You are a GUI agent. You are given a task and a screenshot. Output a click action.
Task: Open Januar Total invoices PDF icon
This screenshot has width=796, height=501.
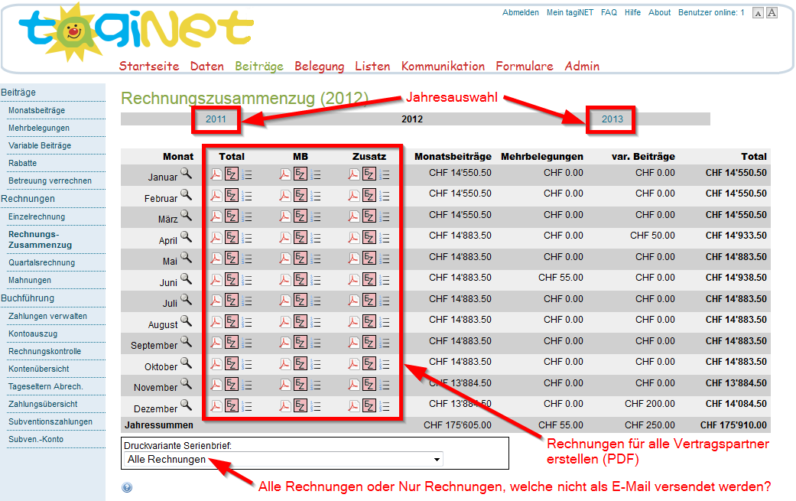216,174
